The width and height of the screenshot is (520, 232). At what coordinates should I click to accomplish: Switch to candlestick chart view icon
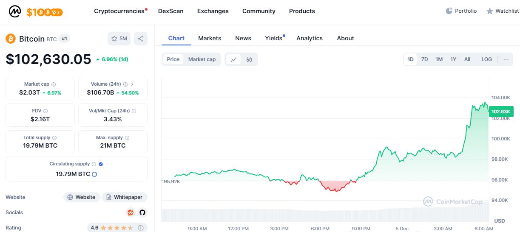click(x=249, y=59)
